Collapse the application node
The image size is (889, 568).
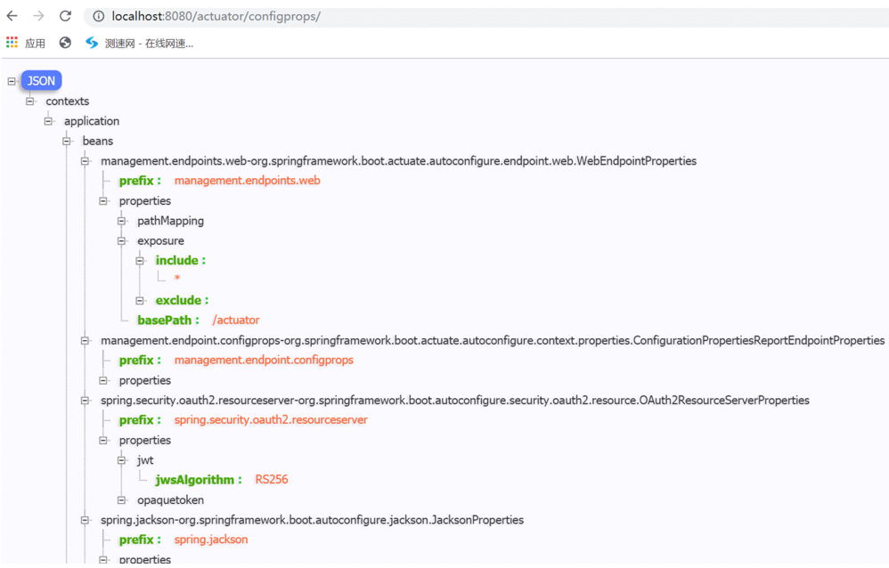[48, 121]
